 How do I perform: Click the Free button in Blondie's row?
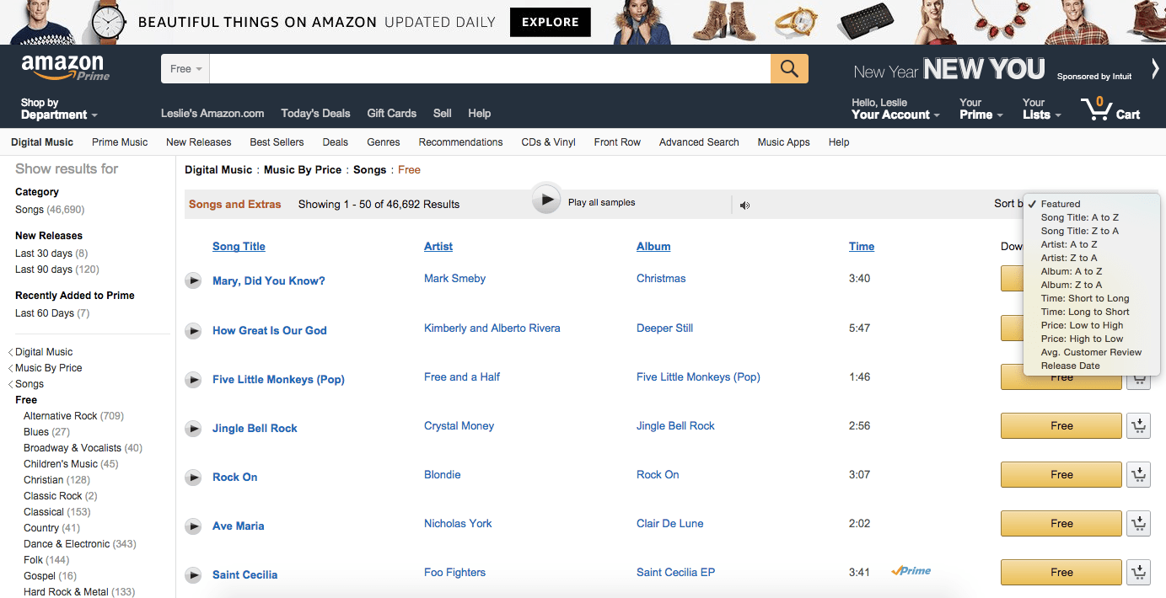pos(1061,475)
